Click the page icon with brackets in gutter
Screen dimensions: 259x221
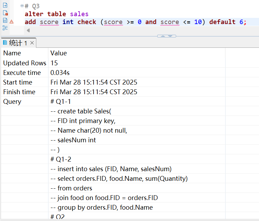tap(5, 21)
